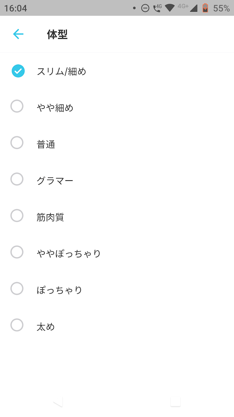The width and height of the screenshot is (234, 417).
Task: Tap the small dot notification icon
Action: point(135,8)
